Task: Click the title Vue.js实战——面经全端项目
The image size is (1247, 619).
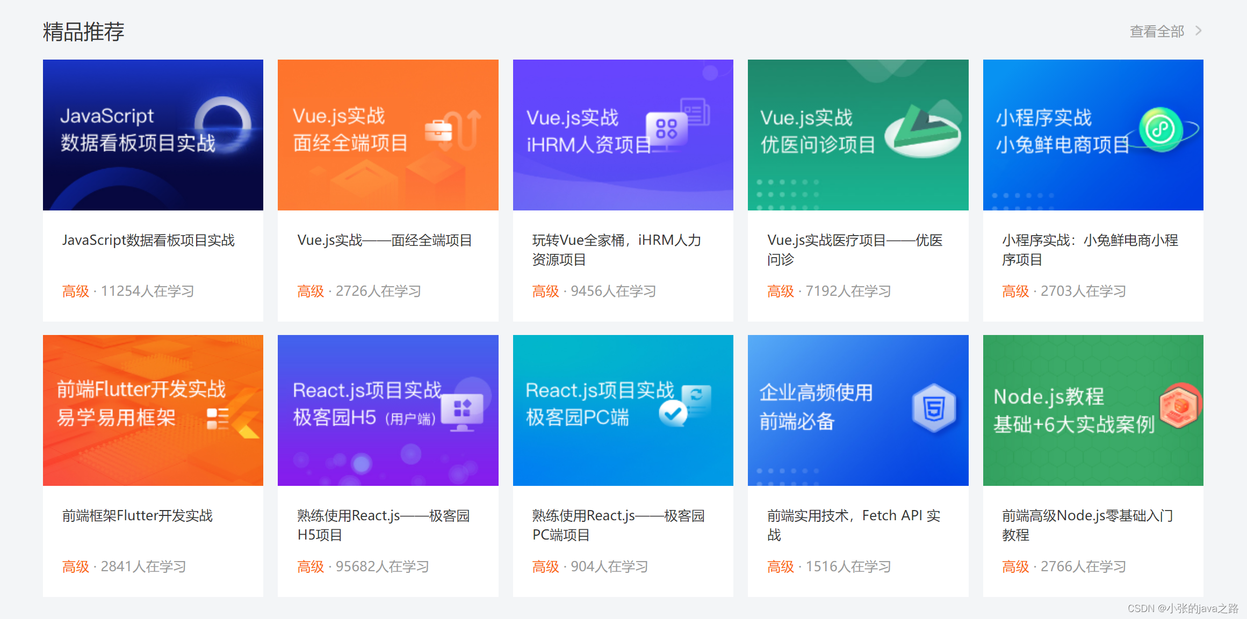Action: tap(385, 240)
